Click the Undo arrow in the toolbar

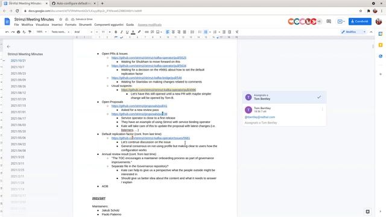7,32
